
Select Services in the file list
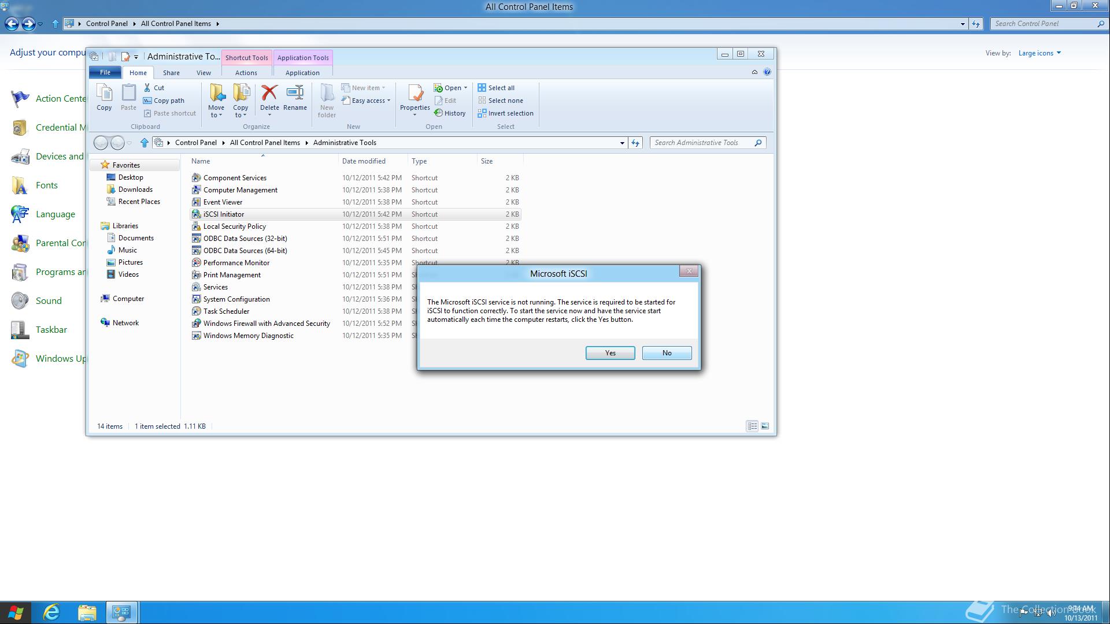(216, 287)
